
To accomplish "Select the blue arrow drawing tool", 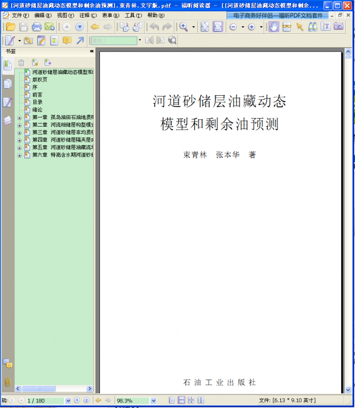I will (80, 40).
